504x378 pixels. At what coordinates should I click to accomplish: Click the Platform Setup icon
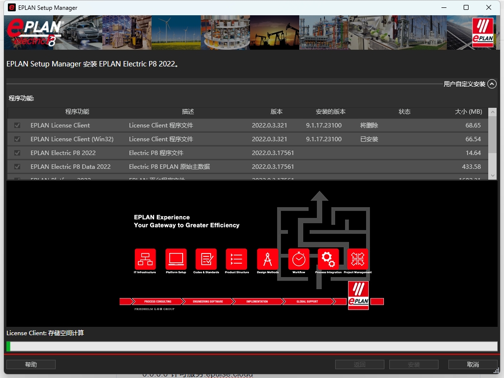point(176,259)
